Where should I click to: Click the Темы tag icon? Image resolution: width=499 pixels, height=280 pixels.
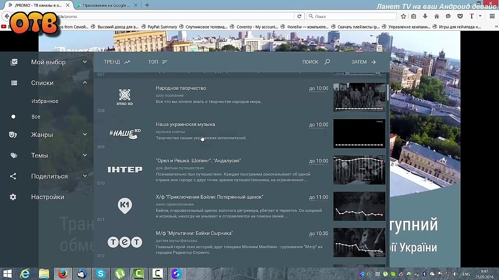(x=14, y=156)
